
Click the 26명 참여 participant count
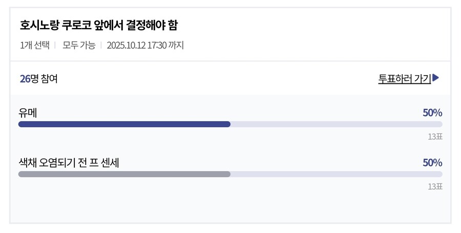(38, 79)
